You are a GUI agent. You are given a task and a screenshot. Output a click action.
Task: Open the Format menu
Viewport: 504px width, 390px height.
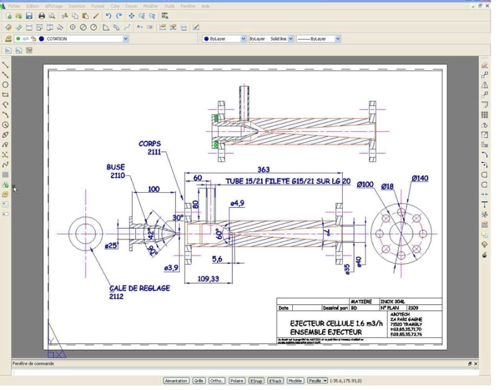pos(98,6)
